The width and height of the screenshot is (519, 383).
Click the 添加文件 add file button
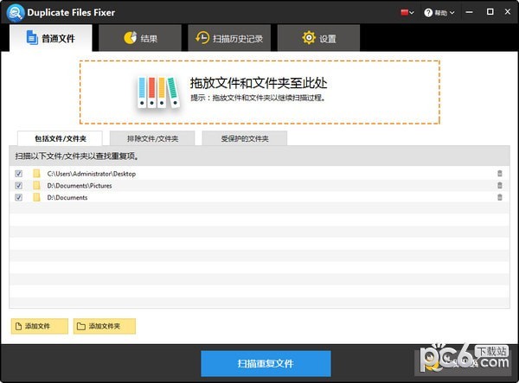39,326
